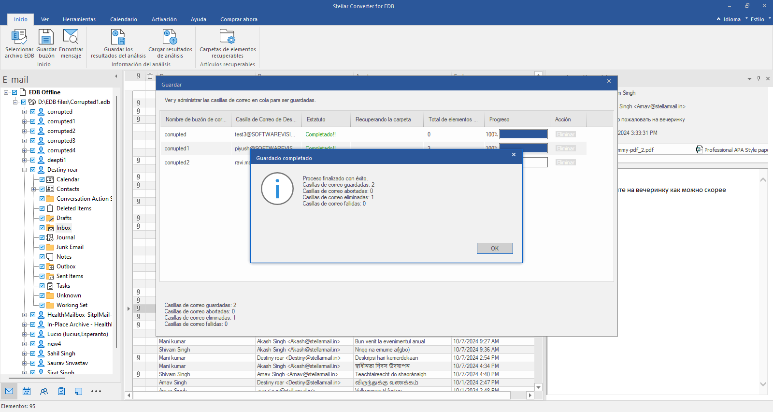773x412 pixels.
Task: Click delete column trash icon in message list header
Action: click(x=150, y=76)
